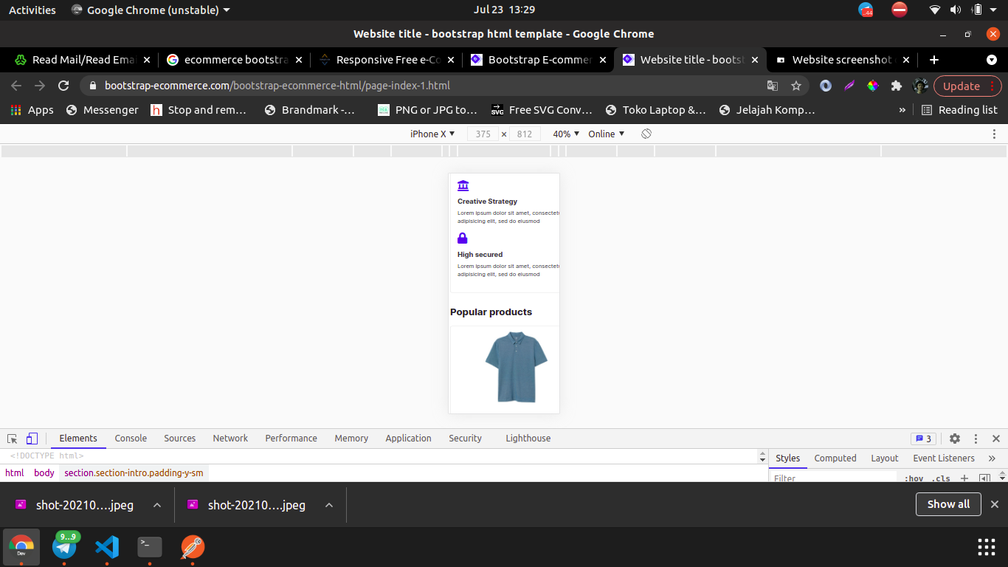Viewport: 1008px width, 567px height.
Task: Bookmark this page with the star icon
Action: tap(796, 86)
